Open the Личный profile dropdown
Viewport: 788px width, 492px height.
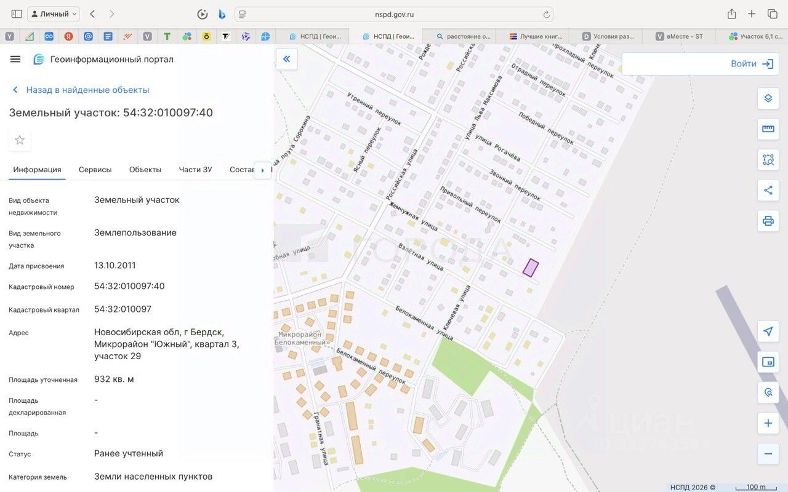click(x=54, y=14)
